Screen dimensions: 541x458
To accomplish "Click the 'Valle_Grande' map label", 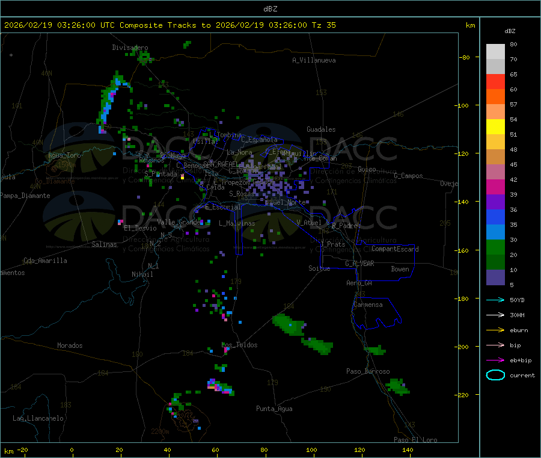I will coord(179,221).
